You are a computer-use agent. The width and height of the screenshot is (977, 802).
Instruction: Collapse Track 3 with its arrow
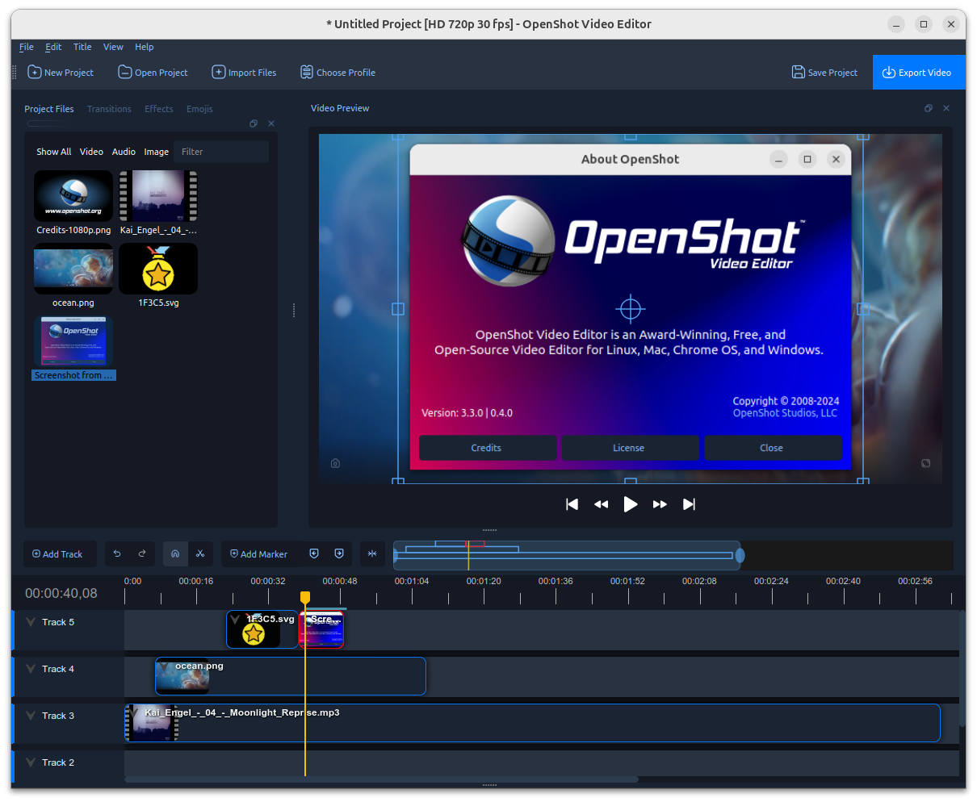[x=31, y=715]
